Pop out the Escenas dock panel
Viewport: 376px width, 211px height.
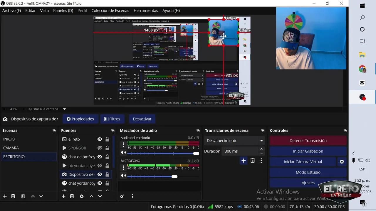pos(54,130)
